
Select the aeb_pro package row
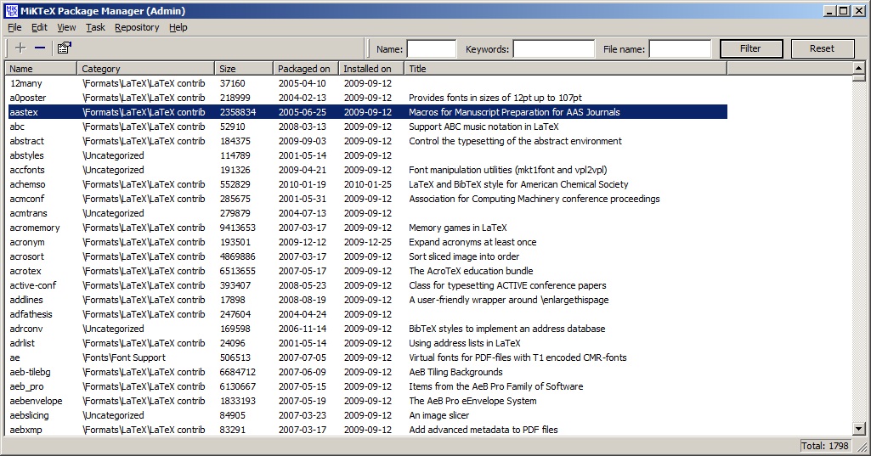pos(368,386)
